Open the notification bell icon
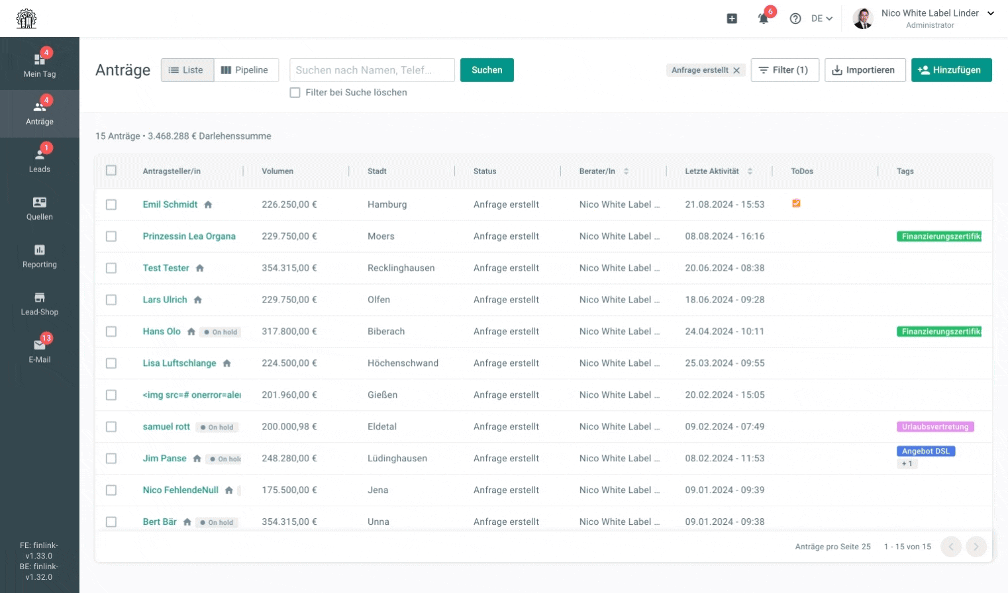The image size is (1008, 593). tap(763, 19)
